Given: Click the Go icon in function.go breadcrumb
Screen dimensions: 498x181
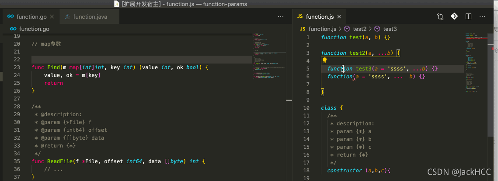Looking at the screenshot, I should (13, 29).
